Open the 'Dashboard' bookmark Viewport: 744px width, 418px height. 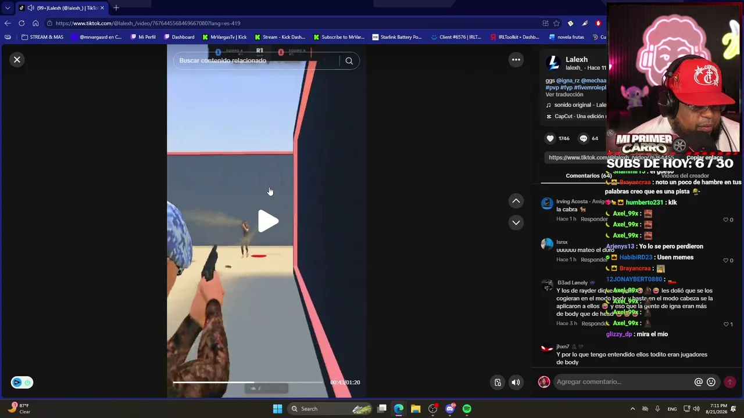[179, 37]
